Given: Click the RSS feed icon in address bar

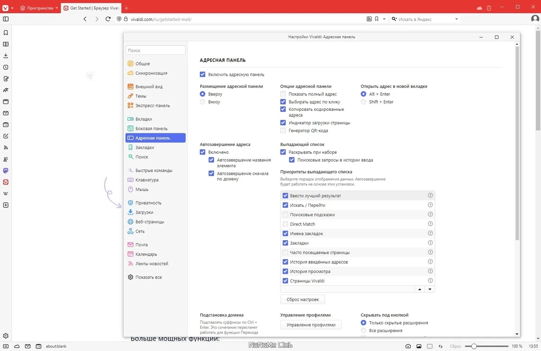Looking at the screenshot, I should (x=369, y=19).
